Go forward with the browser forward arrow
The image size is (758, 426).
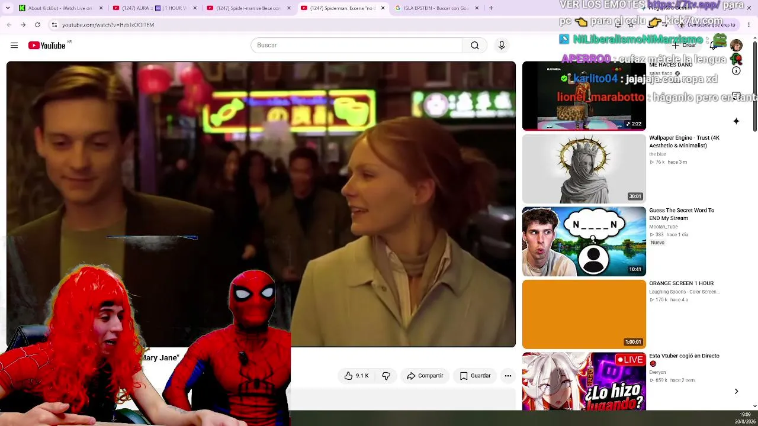click(23, 25)
